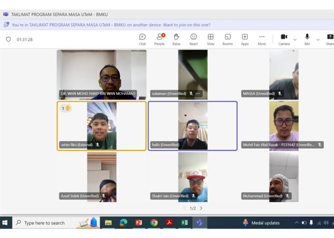Click the shield meeting security icon
The image size is (334, 238).
[x=8, y=39]
